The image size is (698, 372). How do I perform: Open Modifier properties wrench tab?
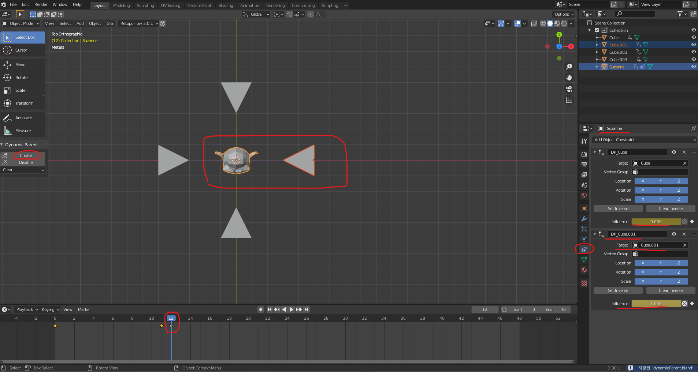(x=584, y=219)
